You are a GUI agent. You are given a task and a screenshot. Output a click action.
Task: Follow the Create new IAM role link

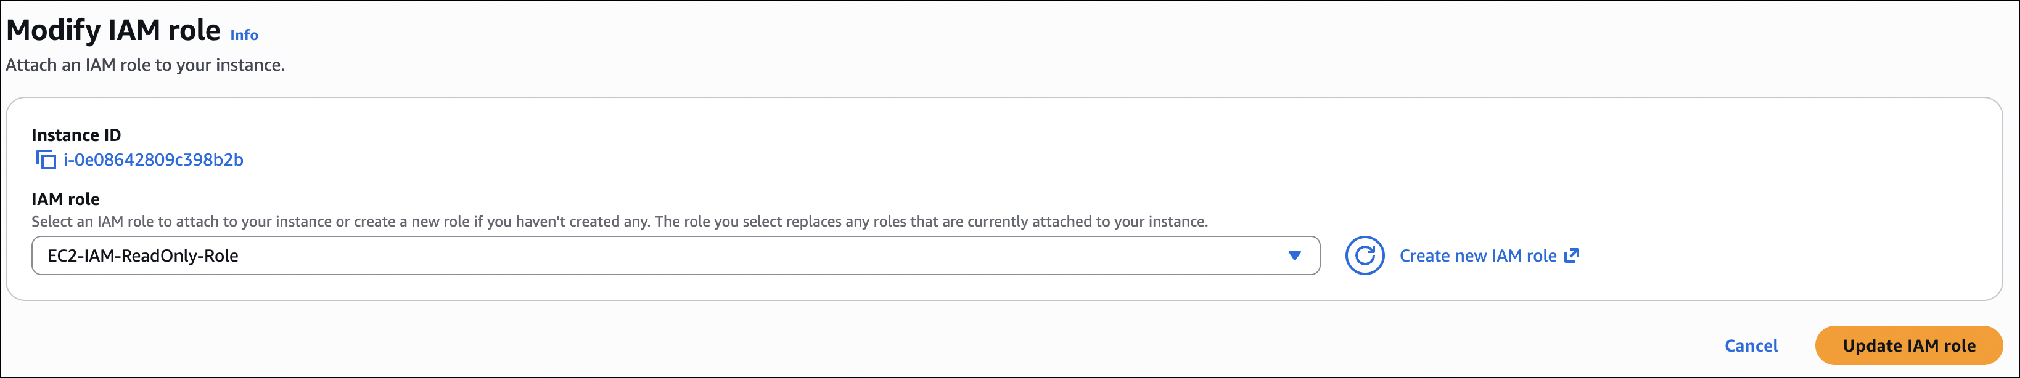(x=1477, y=256)
